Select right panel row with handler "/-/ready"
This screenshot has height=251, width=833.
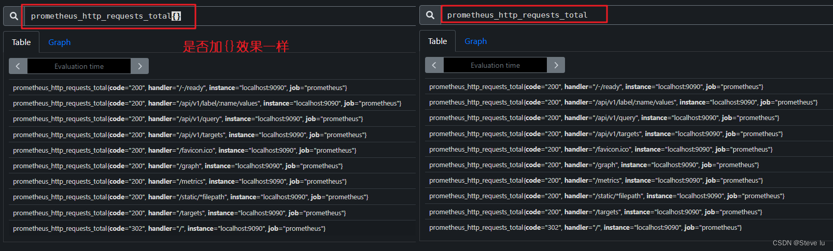[x=629, y=86]
